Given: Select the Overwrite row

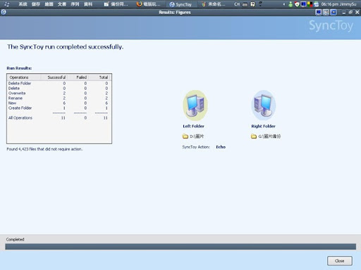Looking at the screenshot, I should tap(59, 93).
